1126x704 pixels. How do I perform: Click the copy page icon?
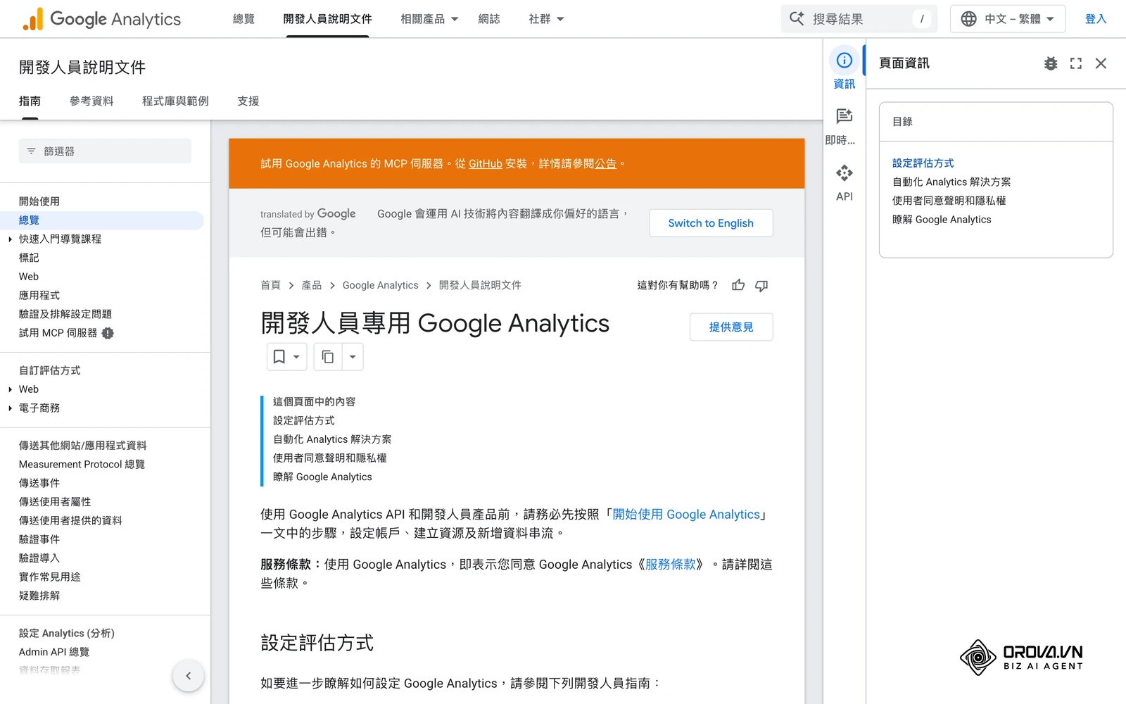pos(328,357)
